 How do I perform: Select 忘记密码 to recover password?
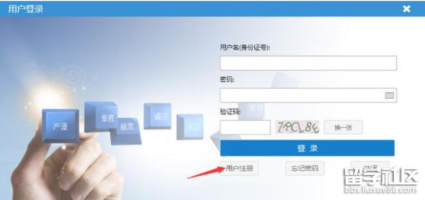tap(305, 168)
